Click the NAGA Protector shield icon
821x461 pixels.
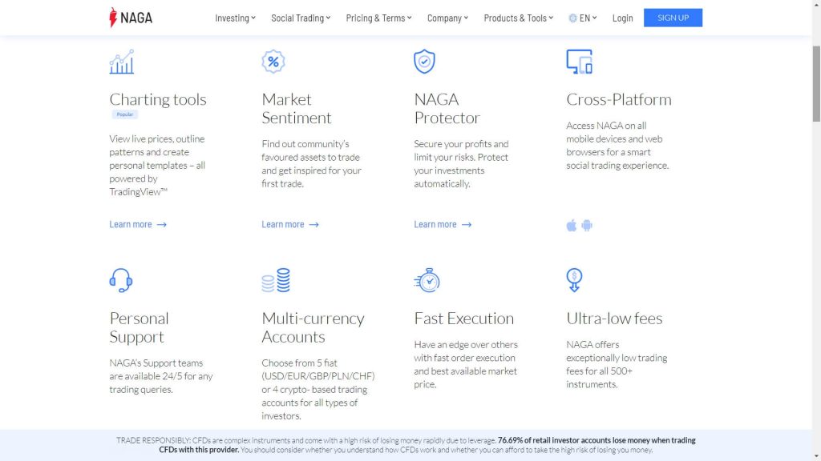[424, 61]
